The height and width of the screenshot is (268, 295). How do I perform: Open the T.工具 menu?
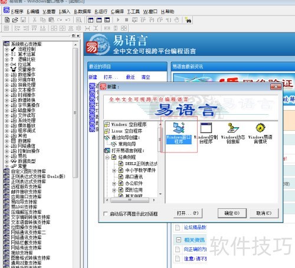(133, 12)
